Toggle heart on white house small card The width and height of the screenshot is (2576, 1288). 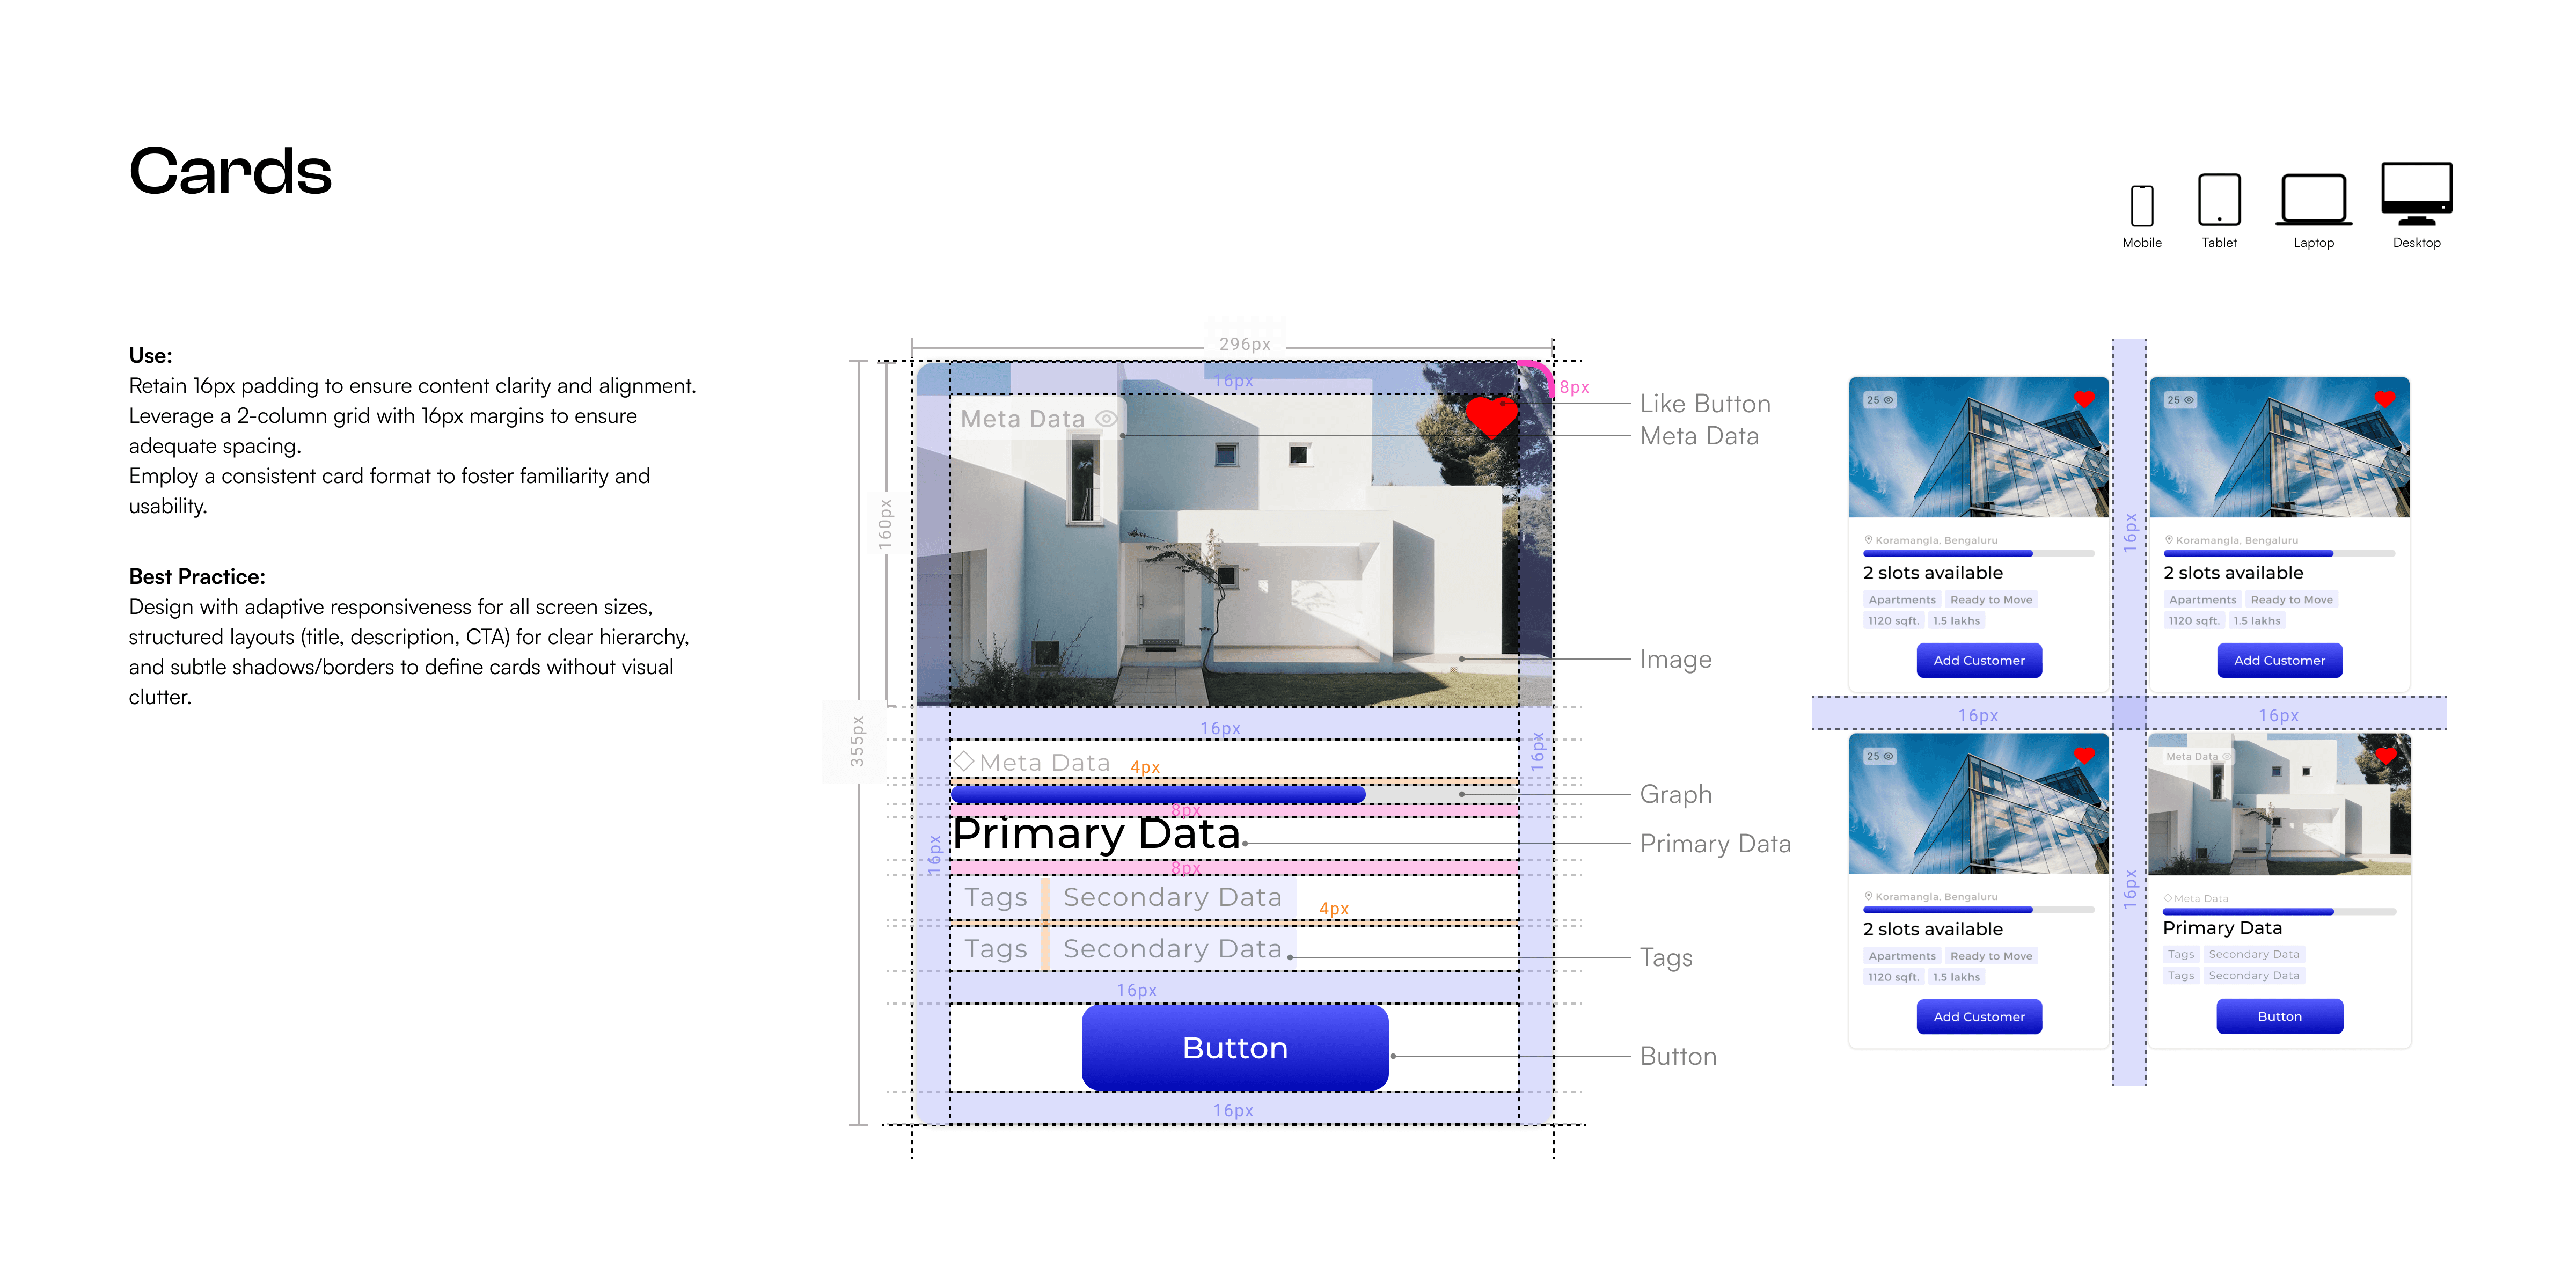tap(2385, 756)
